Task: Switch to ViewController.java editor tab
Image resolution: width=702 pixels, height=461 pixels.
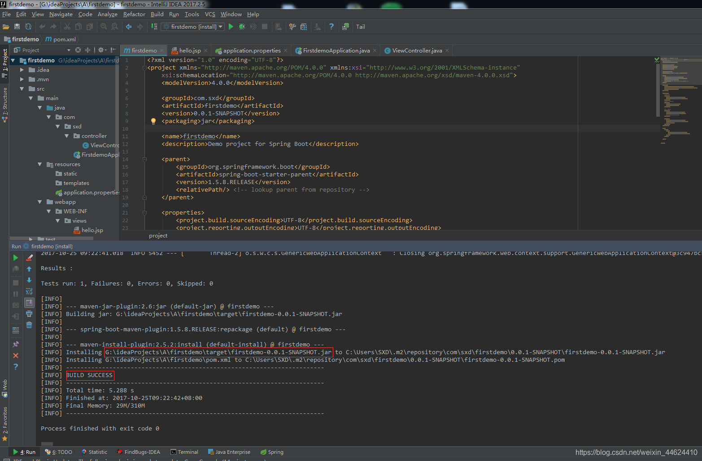Action: click(417, 50)
